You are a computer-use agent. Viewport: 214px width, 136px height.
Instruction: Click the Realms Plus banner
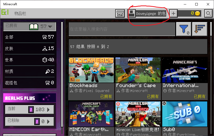(x=29, y=98)
